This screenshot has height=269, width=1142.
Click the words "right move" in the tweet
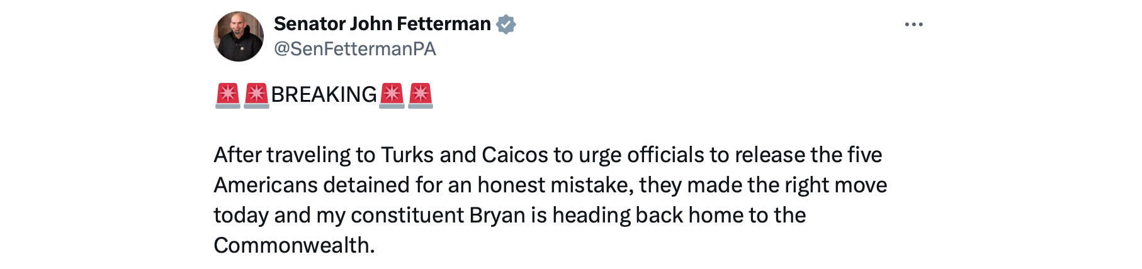pos(832,185)
